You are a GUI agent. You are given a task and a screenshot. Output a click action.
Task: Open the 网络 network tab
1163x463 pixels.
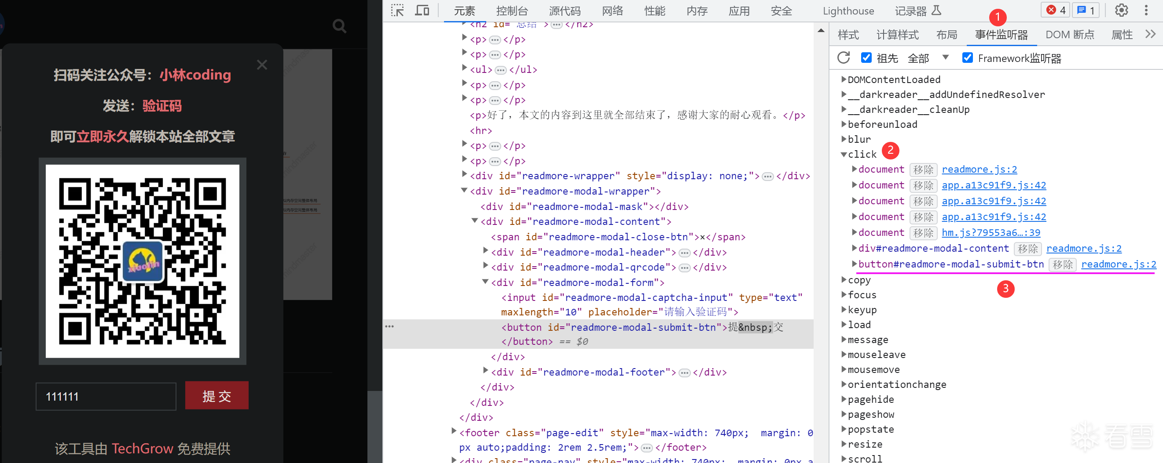pos(612,11)
